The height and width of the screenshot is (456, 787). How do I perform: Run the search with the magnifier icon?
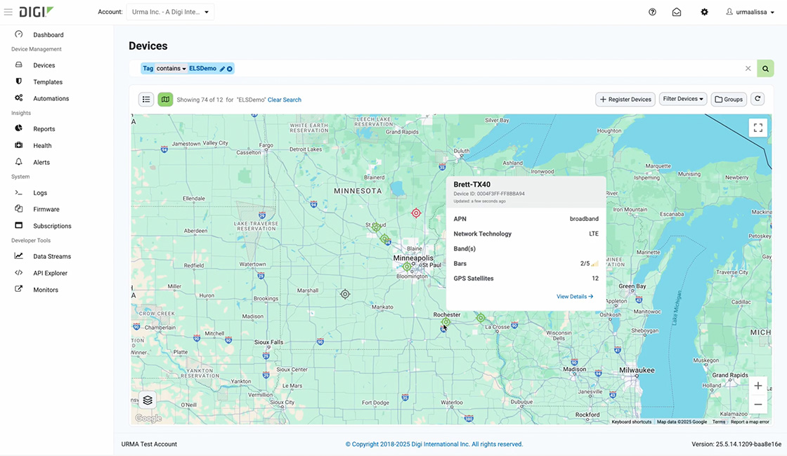point(765,68)
